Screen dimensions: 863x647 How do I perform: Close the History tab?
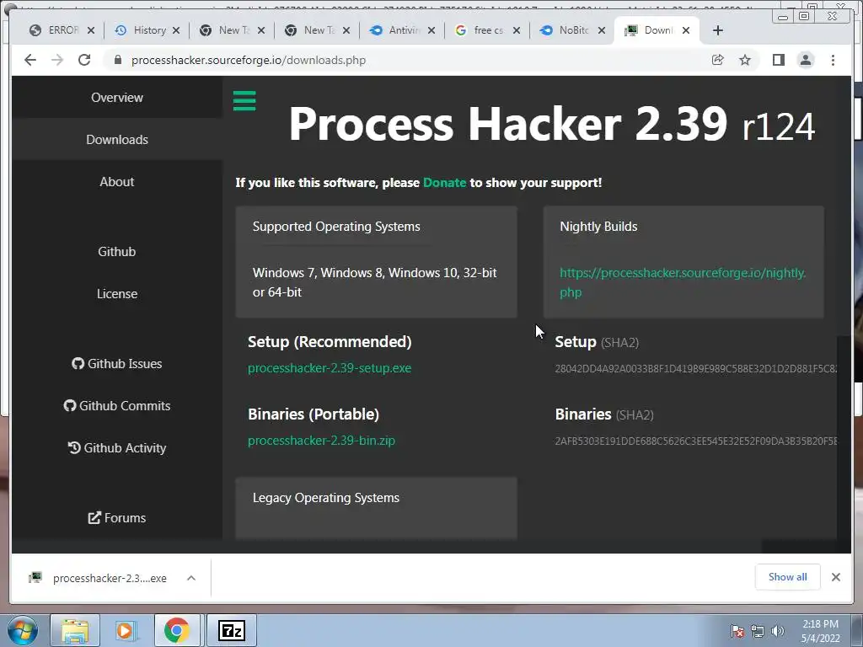coord(176,30)
